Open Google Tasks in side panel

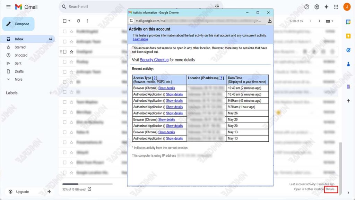coord(348,50)
